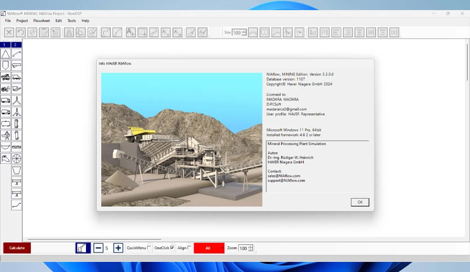
Task: Select the conveyor line tool in palette
Action: (16, 54)
